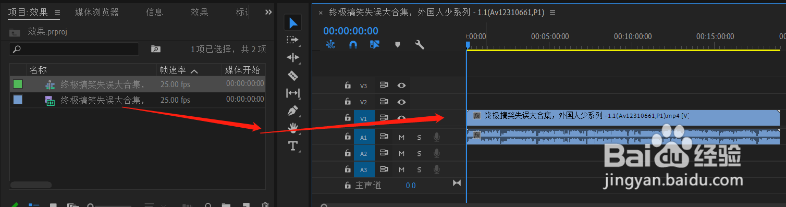Click master track volume value 0.0
Viewport: 786px width, 207px height.
tap(411, 185)
